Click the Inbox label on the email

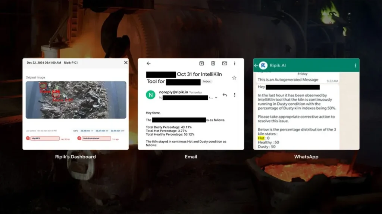click(x=207, y=81)
